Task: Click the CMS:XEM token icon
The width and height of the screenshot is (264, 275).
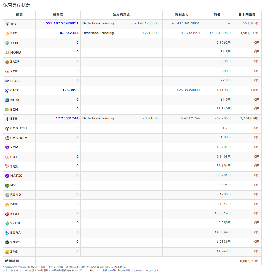Action: point(7,138)
